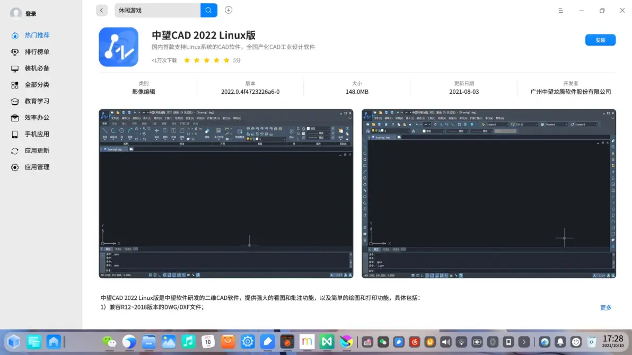Click the multitasking view dock icon
632x355 pixels.
tap(34, 342)
